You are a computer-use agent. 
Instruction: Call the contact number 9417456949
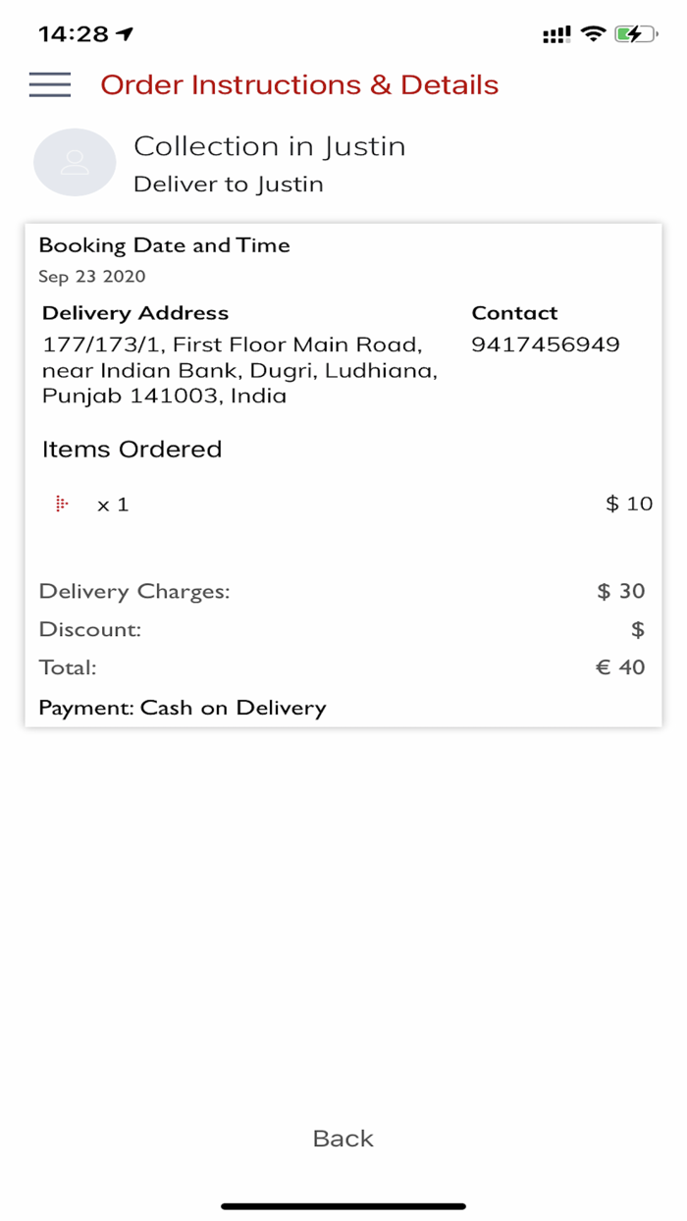547,345
